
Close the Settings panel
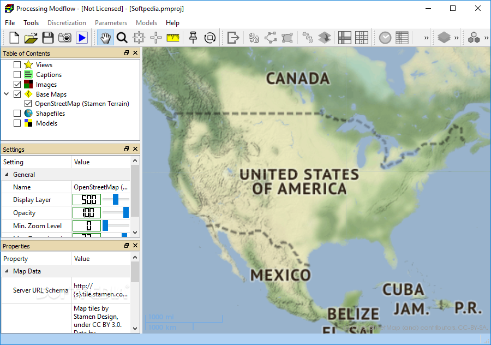pos(135,149)
